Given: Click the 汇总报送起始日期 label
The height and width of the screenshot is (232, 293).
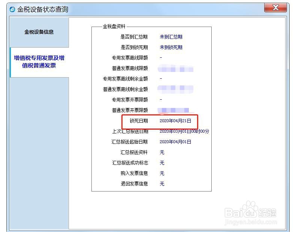Looking at the screenshot, I should [130, 142].
